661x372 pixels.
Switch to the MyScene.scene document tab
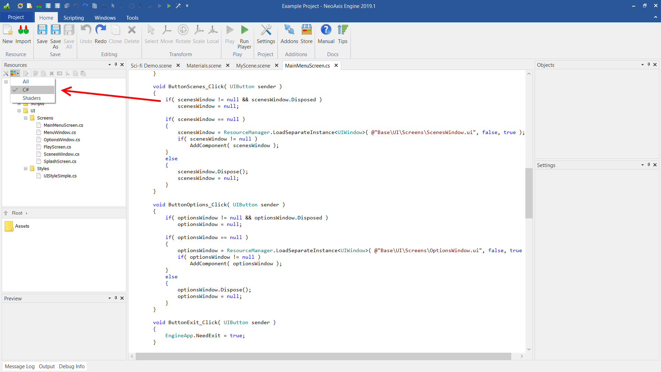[x=253, y=65]
